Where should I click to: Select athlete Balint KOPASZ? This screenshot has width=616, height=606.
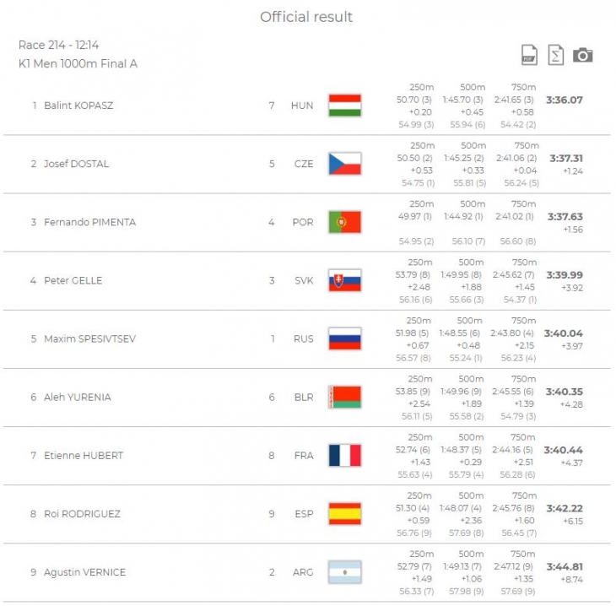point(78,106)
